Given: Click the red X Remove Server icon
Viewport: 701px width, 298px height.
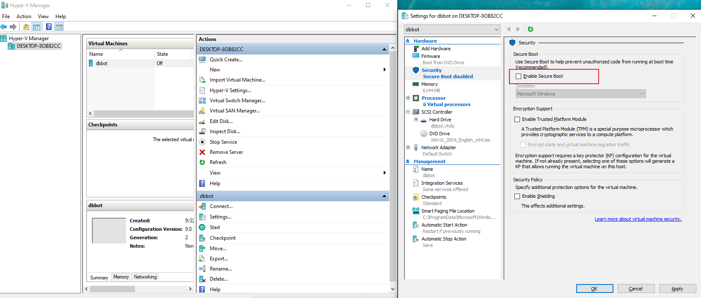Looking at the screenshot, I should click(x=202, y=152).
